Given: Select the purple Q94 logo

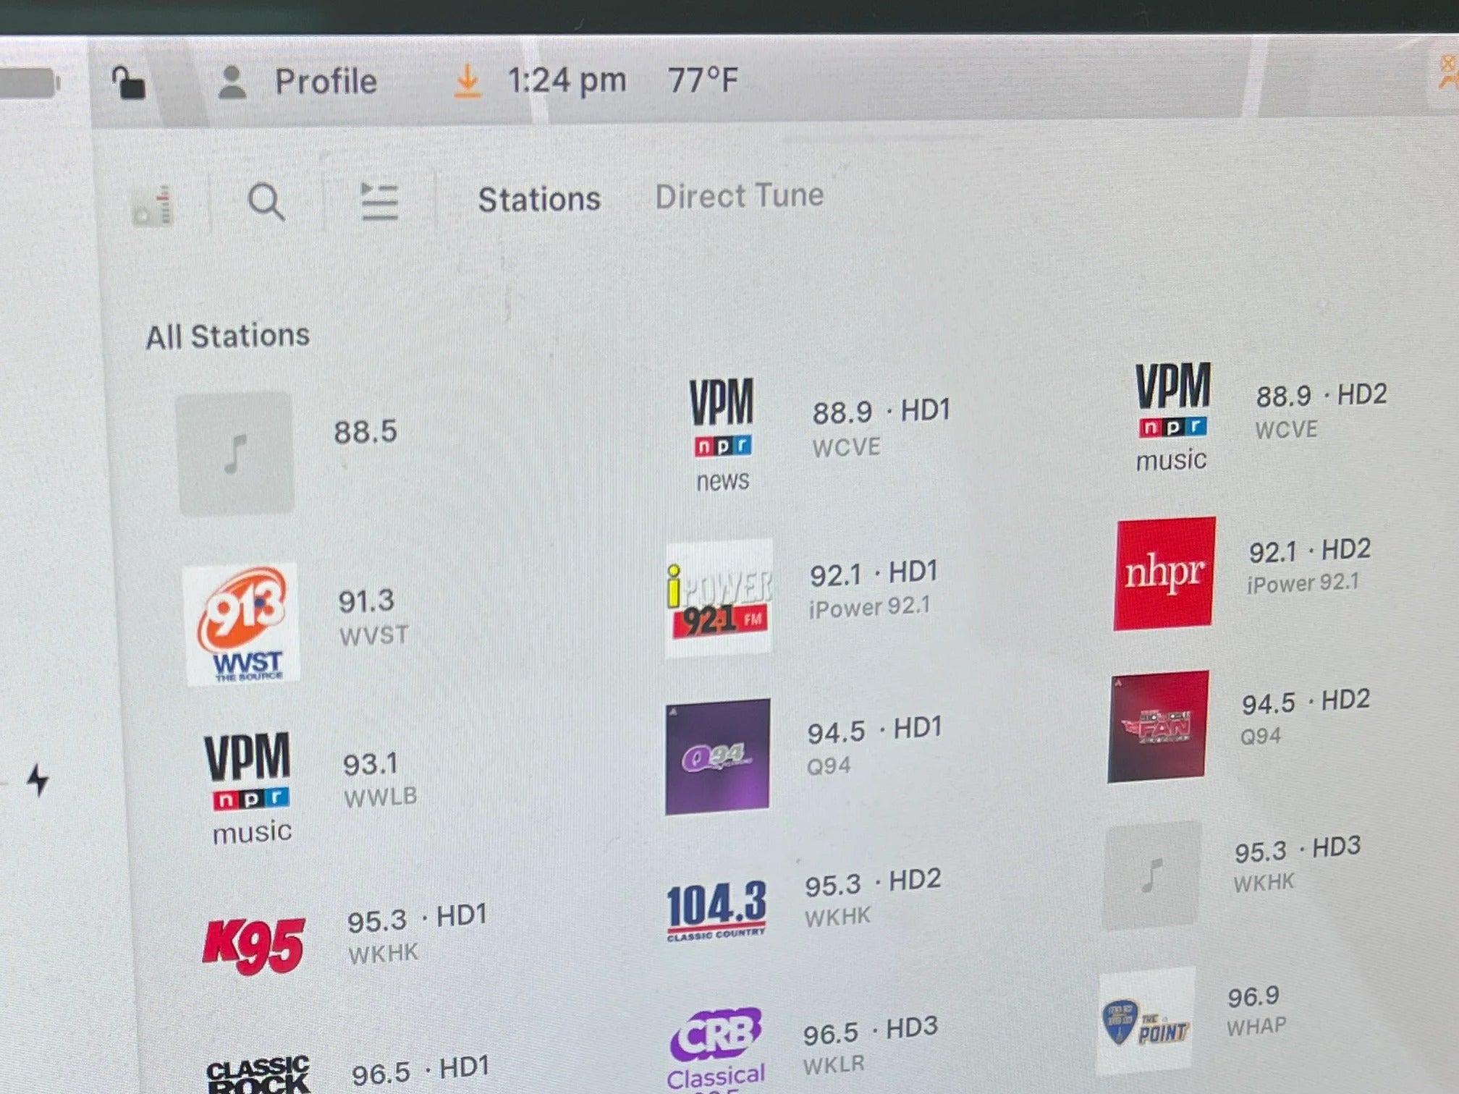Looking at the screenshot, I should [x=717, y=756].
